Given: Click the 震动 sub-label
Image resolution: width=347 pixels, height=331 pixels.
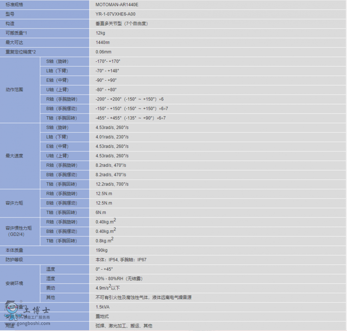Looking at the screenshot, I should pos(51,288).
